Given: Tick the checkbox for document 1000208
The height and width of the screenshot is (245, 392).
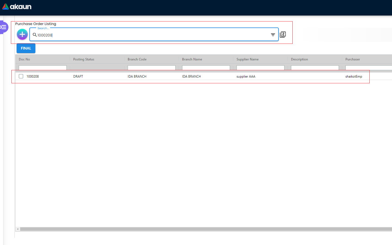Looking at the screenshot, I should (x=21, y=76).
